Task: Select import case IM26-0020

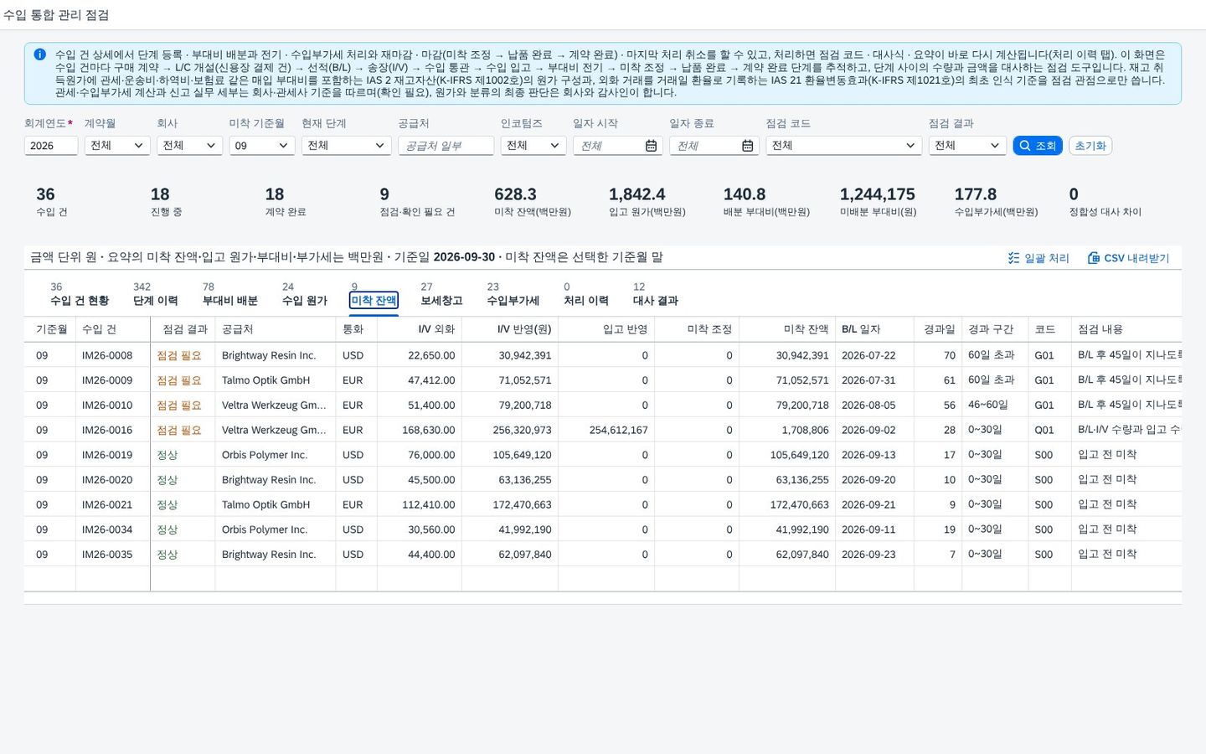Action: (x=107, y=480)
